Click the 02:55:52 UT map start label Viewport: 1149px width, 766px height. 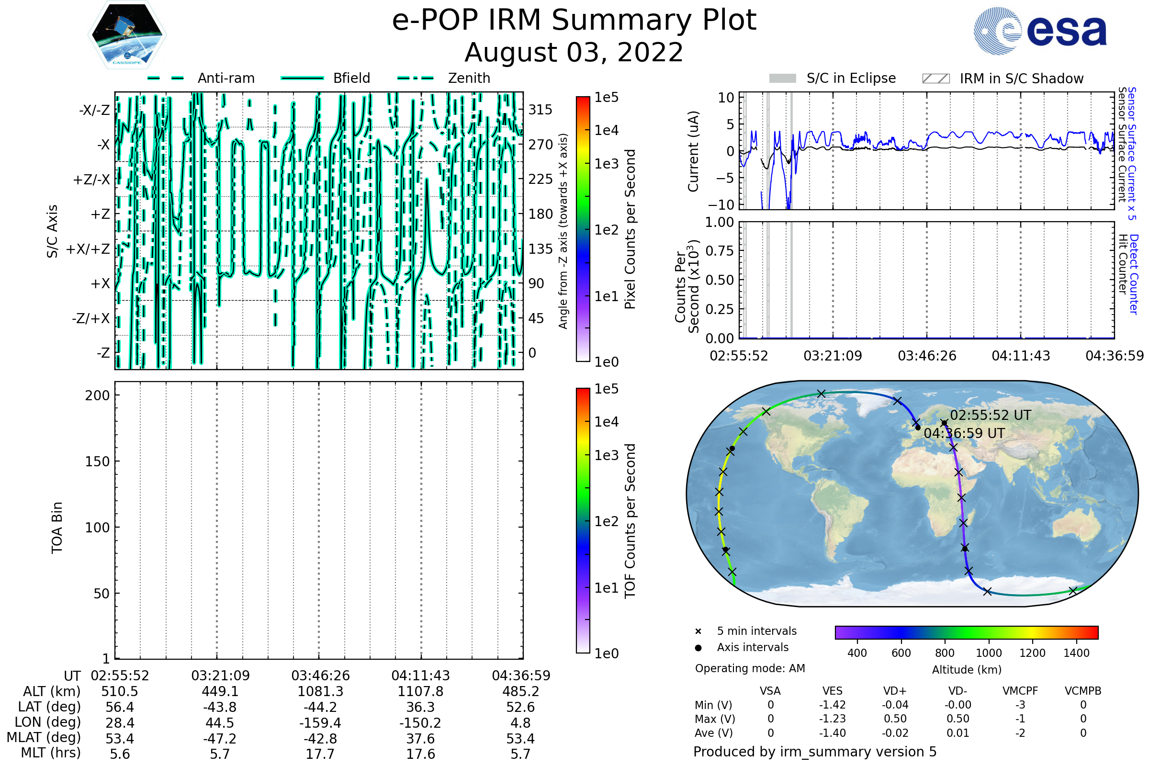point(990,415)
